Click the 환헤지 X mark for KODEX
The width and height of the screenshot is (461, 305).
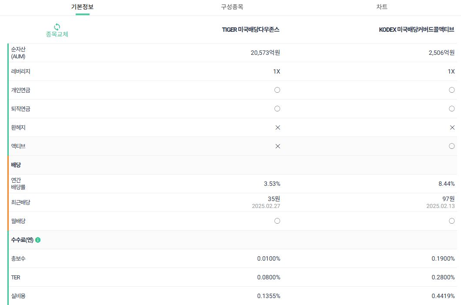tap(452, 127)
